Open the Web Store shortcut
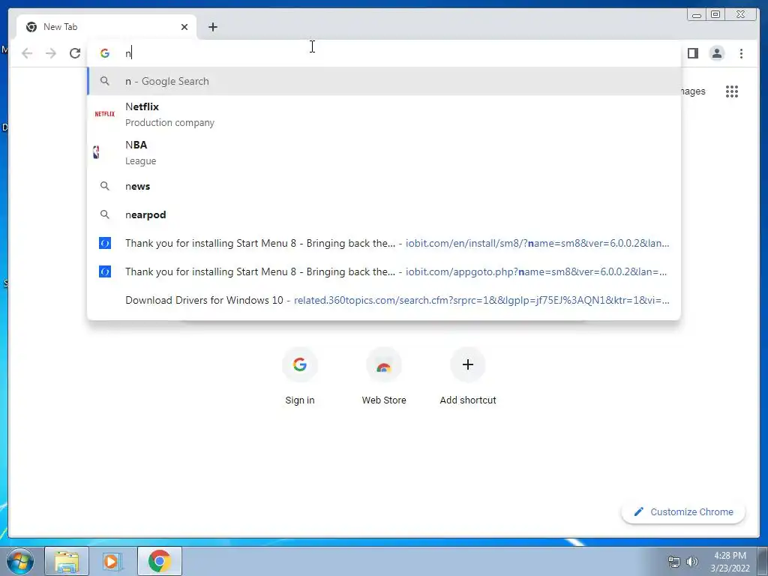Image resolution: width=768 pixels, height=576 pixels. 384,376
